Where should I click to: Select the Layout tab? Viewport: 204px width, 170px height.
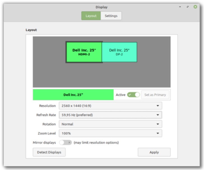click(91, 16)
